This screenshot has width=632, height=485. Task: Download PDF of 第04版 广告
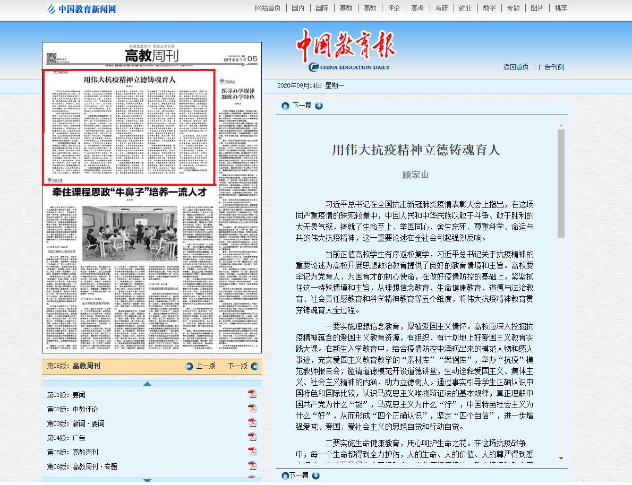[252, 437]
